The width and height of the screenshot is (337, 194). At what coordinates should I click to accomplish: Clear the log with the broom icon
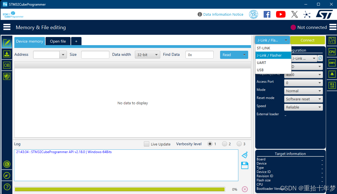(x=245, y=155)
